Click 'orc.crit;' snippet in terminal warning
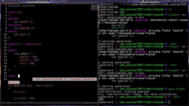This screenshot has height=106, width=189. pyautogui.click(x=119, y=25)
